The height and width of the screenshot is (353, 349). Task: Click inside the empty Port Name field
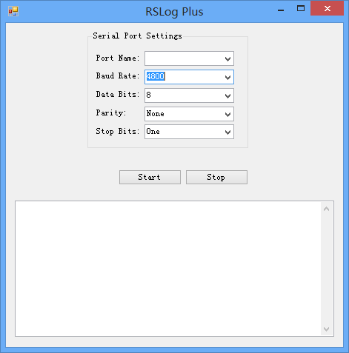click(x=184, y=58)
